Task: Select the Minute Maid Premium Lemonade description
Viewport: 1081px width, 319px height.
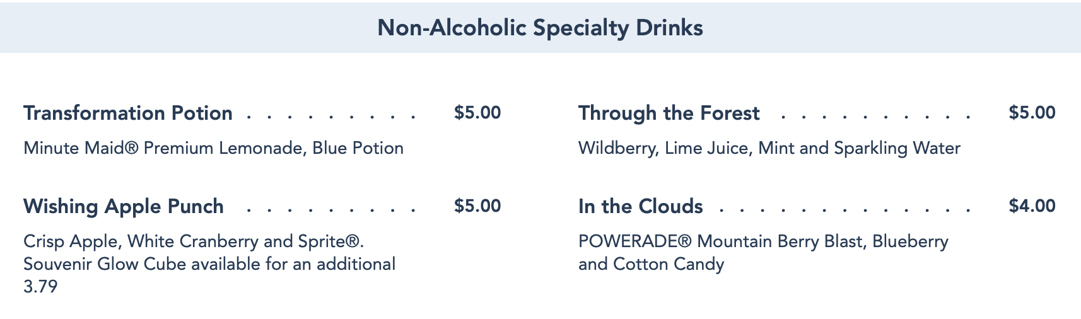Action: (x=213, y=148)
